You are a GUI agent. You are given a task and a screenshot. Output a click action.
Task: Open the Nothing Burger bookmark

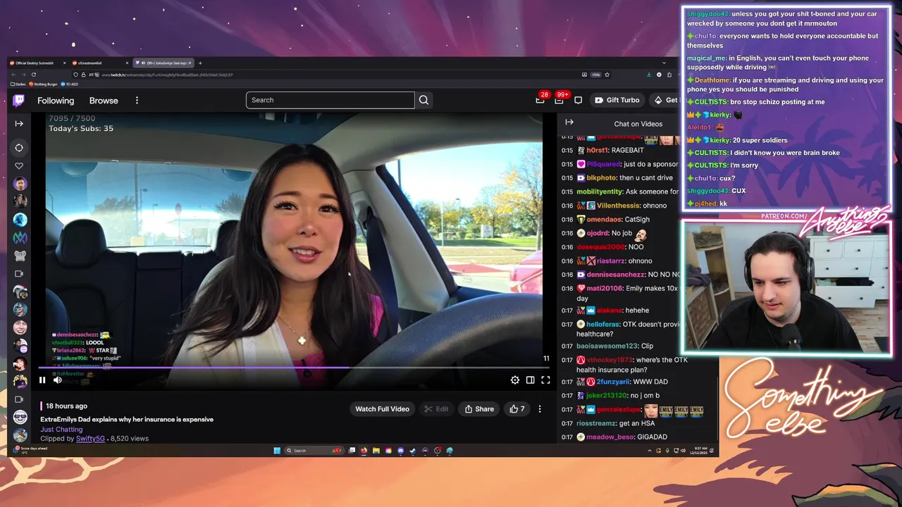pos(43,84)
